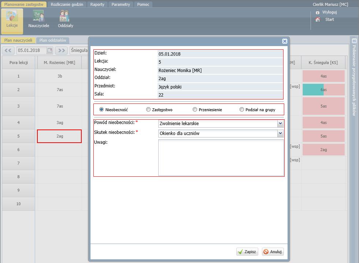Viewport: 359px width, 263px height.
Task: Switch to Plan oddziałów tab
Action: coord(53,40)
